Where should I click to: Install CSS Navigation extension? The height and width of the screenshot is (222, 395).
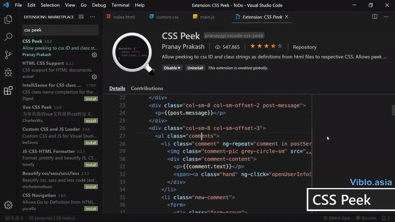(91, 209)
